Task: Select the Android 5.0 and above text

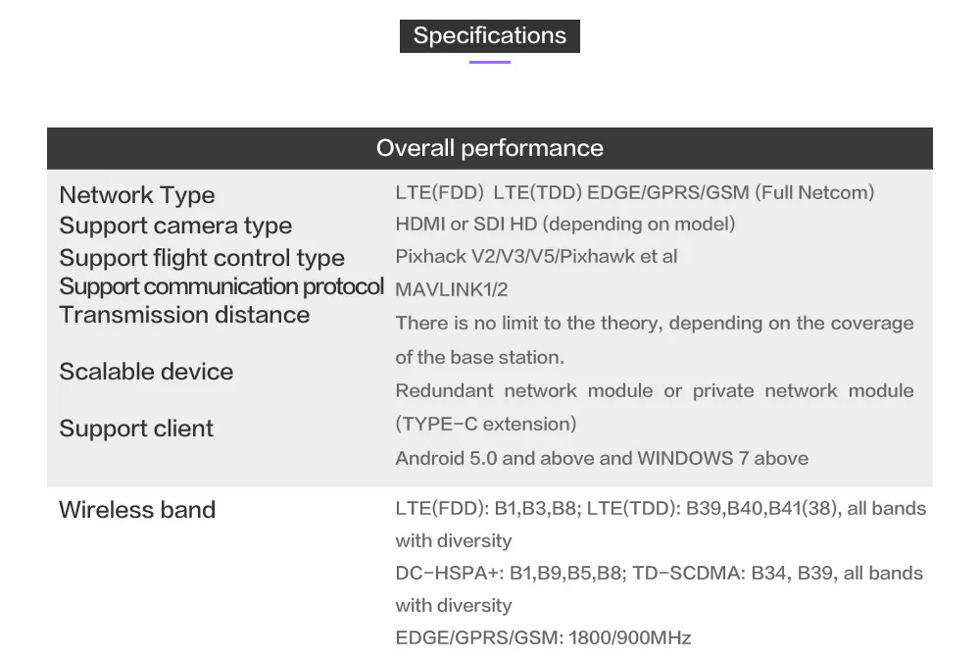Action: coord(602,458)
